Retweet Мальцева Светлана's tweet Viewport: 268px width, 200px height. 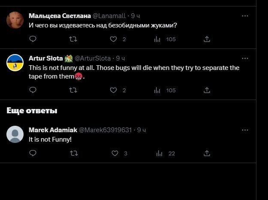click(73, 39)
